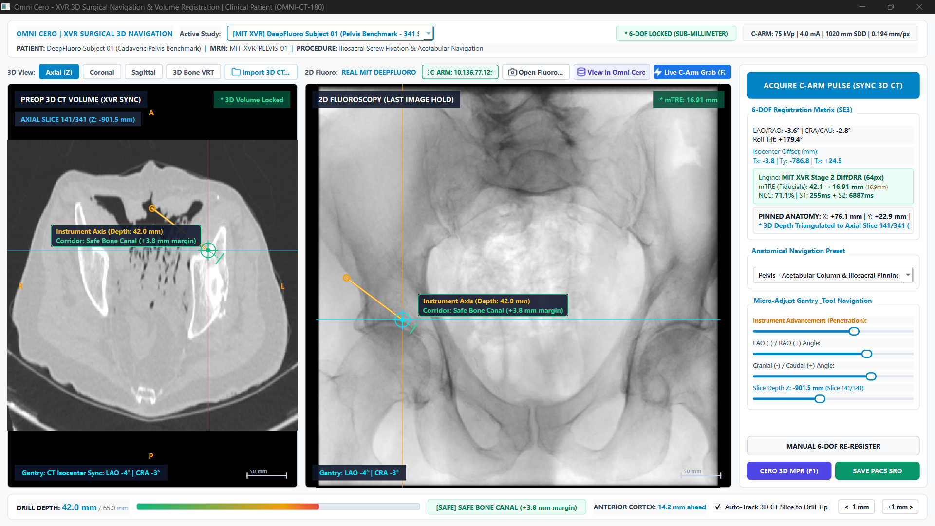935x526 pixels.
Task: Open the Active Study dropdown
Action: (330, 34)
